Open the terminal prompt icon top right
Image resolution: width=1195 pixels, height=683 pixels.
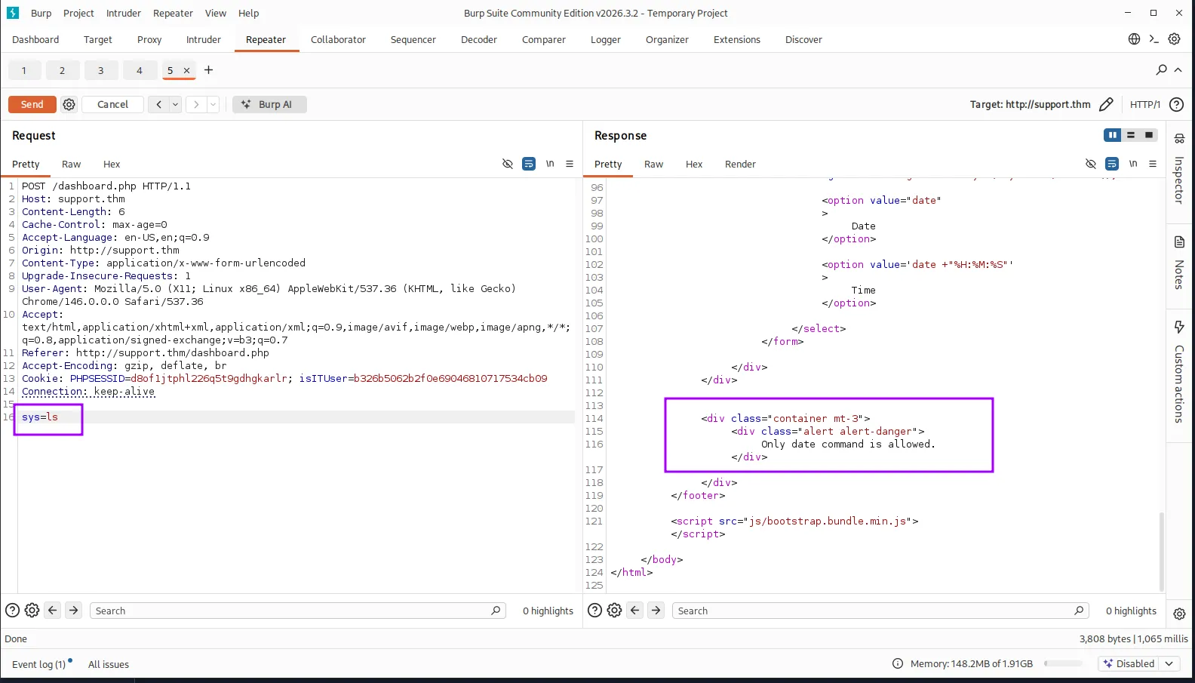point(1154,38)
